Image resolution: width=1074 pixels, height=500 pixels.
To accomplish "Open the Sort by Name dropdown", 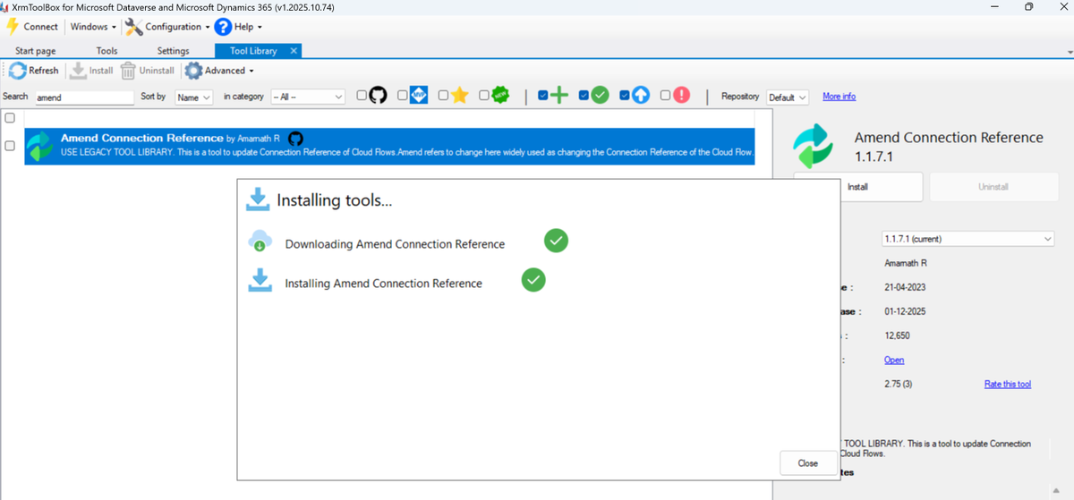I will [x=193, y=97].
